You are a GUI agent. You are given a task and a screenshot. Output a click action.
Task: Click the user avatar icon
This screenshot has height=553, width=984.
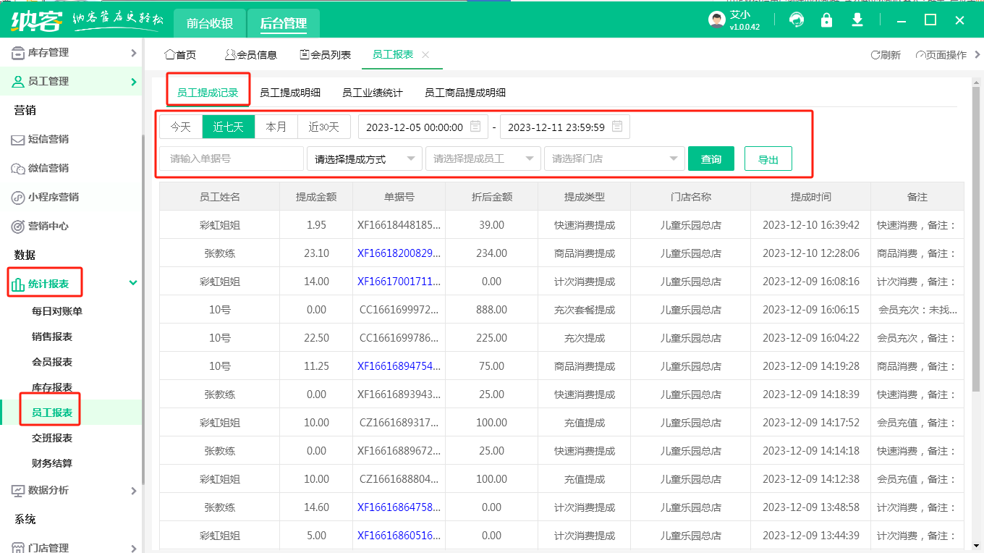coord(716,20)
